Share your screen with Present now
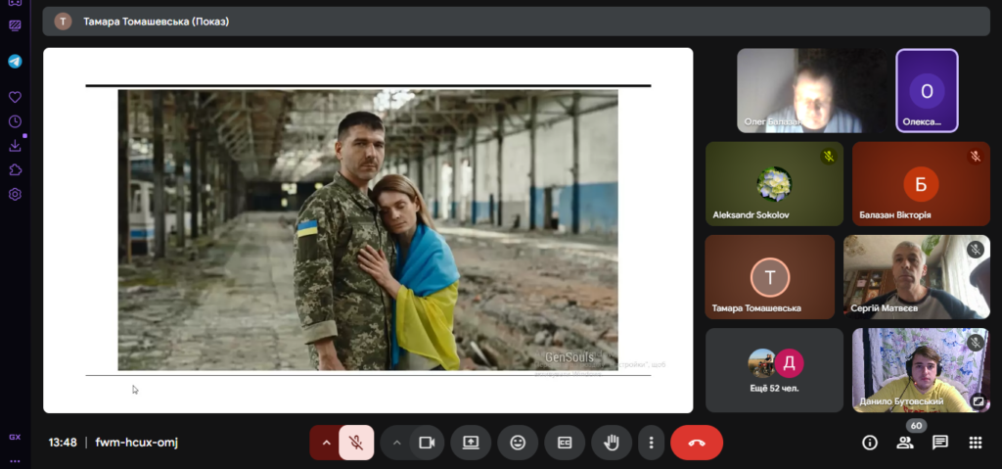The image size is (1002, 469). 471,443
